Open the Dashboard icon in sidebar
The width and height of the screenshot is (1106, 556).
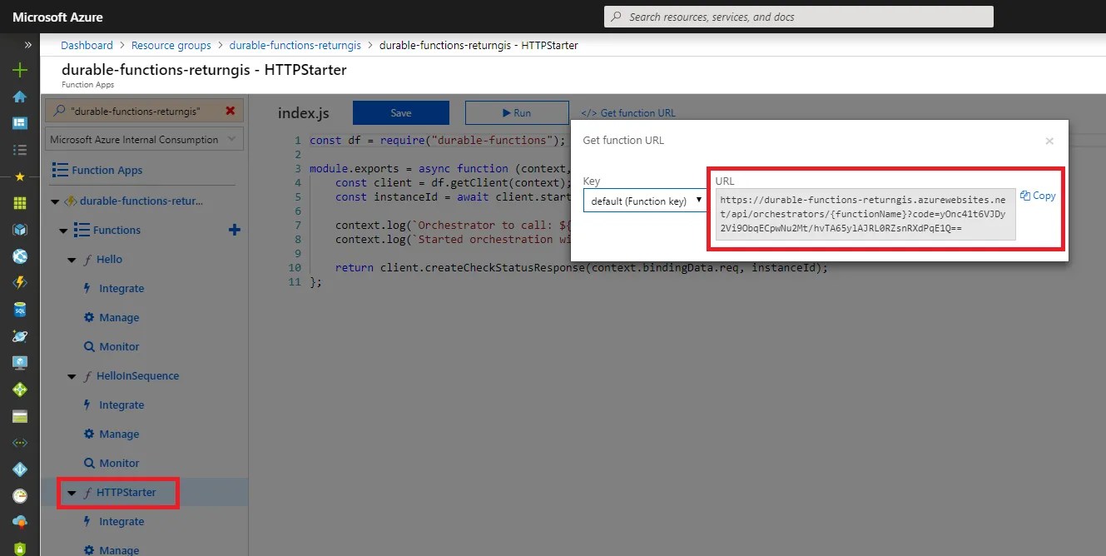(20, 123)
